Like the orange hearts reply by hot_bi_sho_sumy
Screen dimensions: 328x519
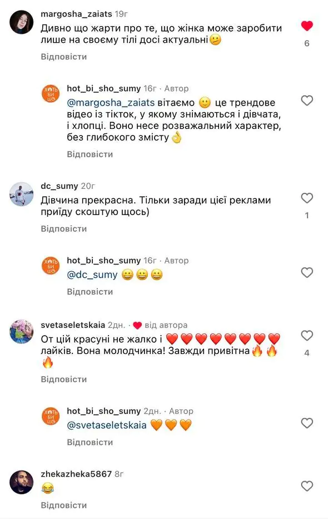click(307, 423)
